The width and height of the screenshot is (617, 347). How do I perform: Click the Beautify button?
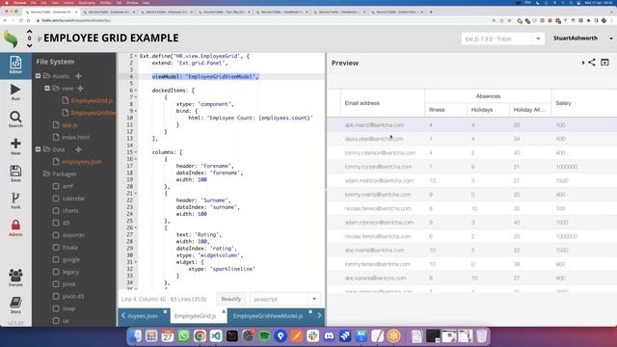(231, 299)
